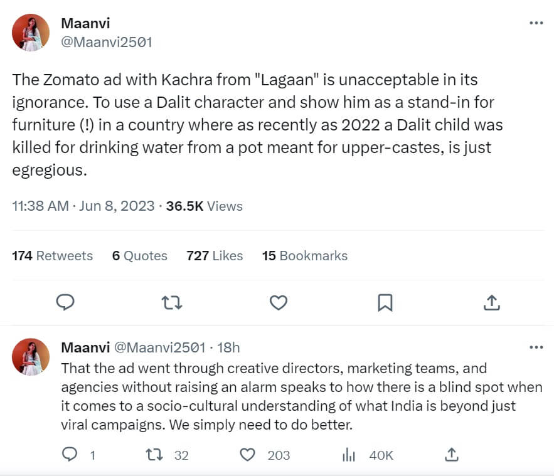
Task: Retweet the main tweet about Kachra
Action: point(172,303)
